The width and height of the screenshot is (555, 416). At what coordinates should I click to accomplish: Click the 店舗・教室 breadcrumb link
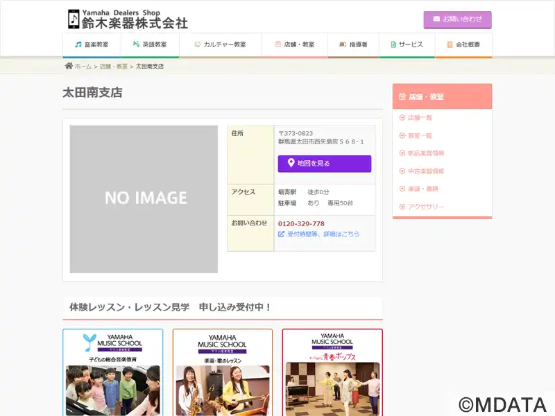(x=113, y=67)
